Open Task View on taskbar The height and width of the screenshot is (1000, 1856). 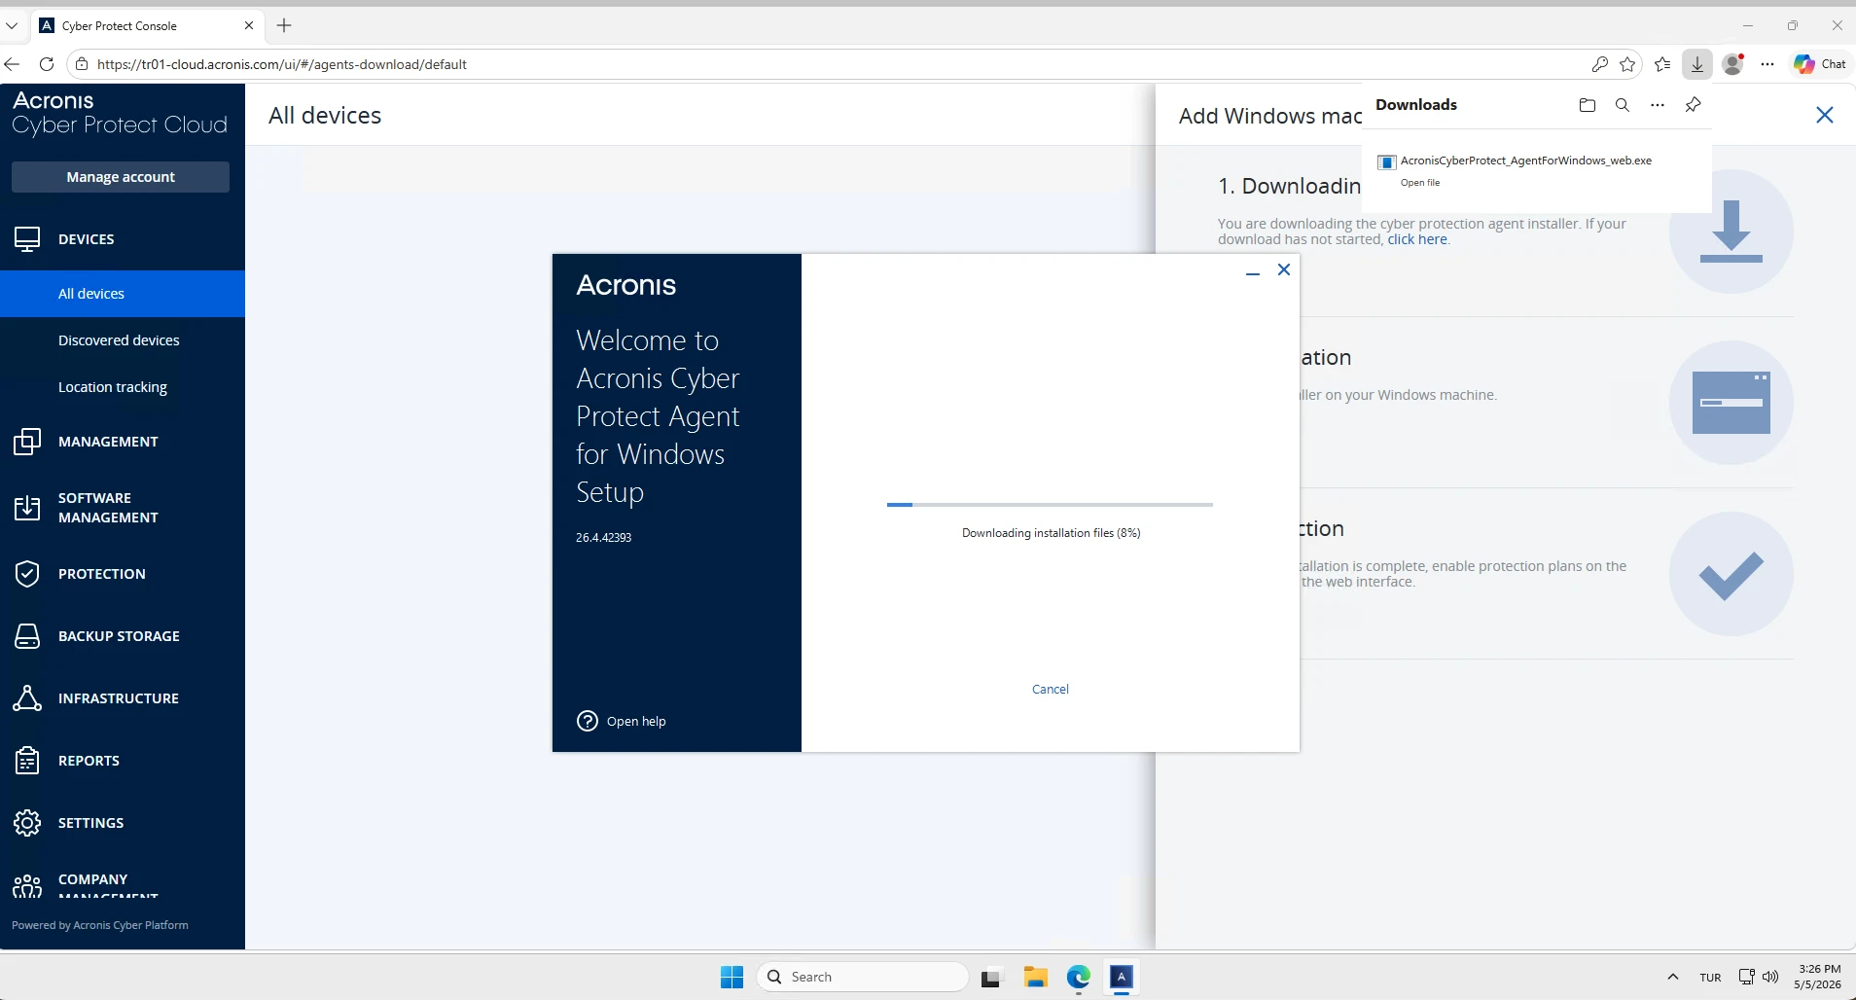(991, 978)
